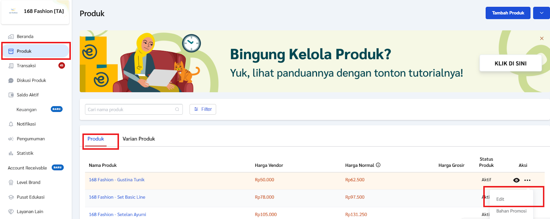Click the Beranda home icon in sidebar
Image resolution: width=550 pixels, height=219 pixels.
pyautogui.click(x=11, y=37)
